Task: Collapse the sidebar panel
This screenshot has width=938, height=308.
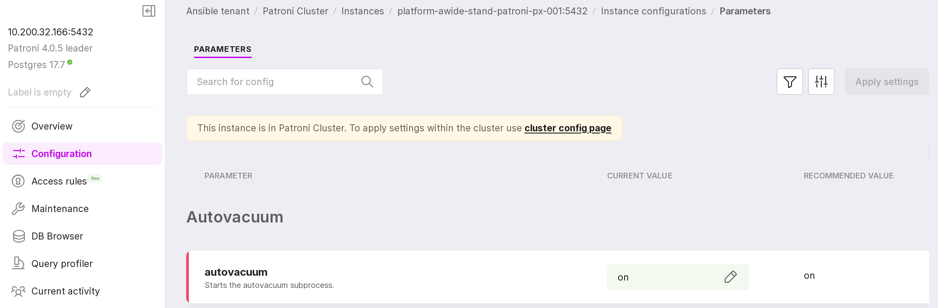Action: (149, 11)
